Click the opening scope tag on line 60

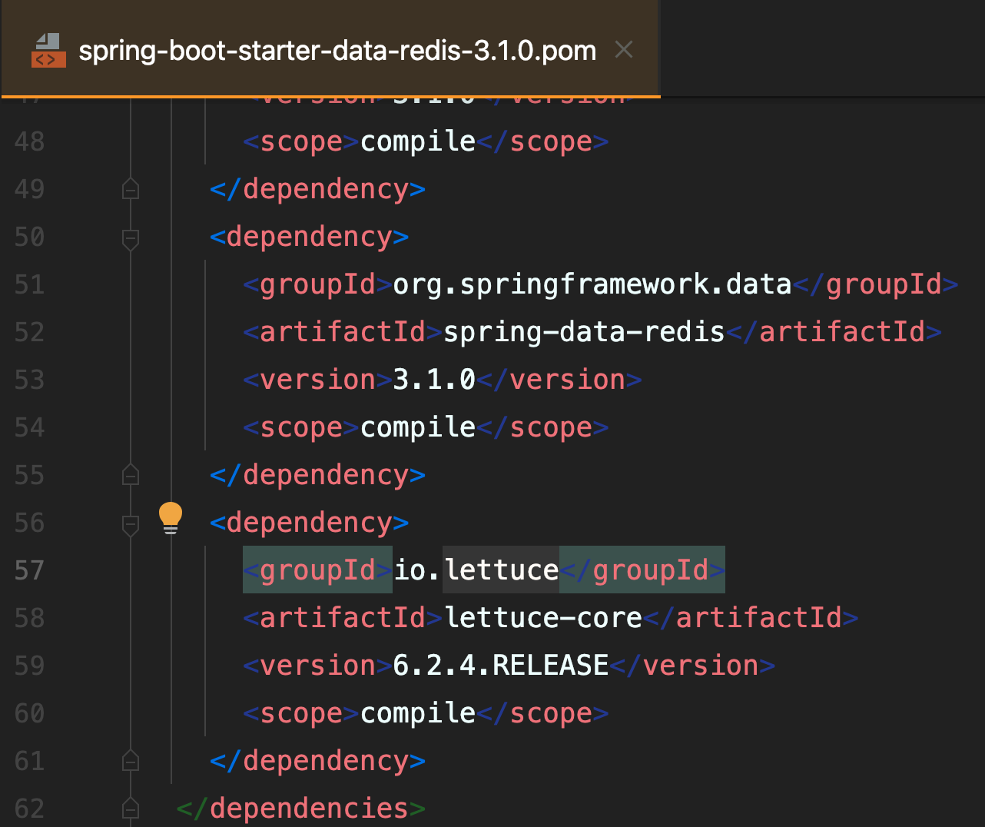point(302,713)
